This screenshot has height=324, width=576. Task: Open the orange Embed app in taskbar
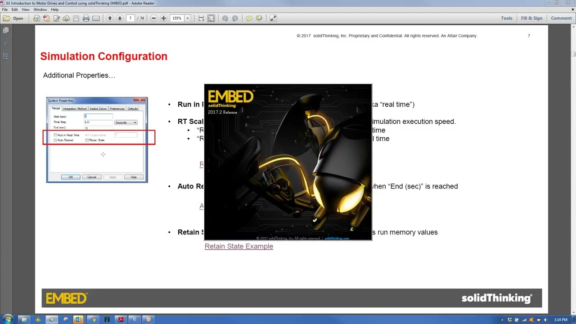pos(148,319)
